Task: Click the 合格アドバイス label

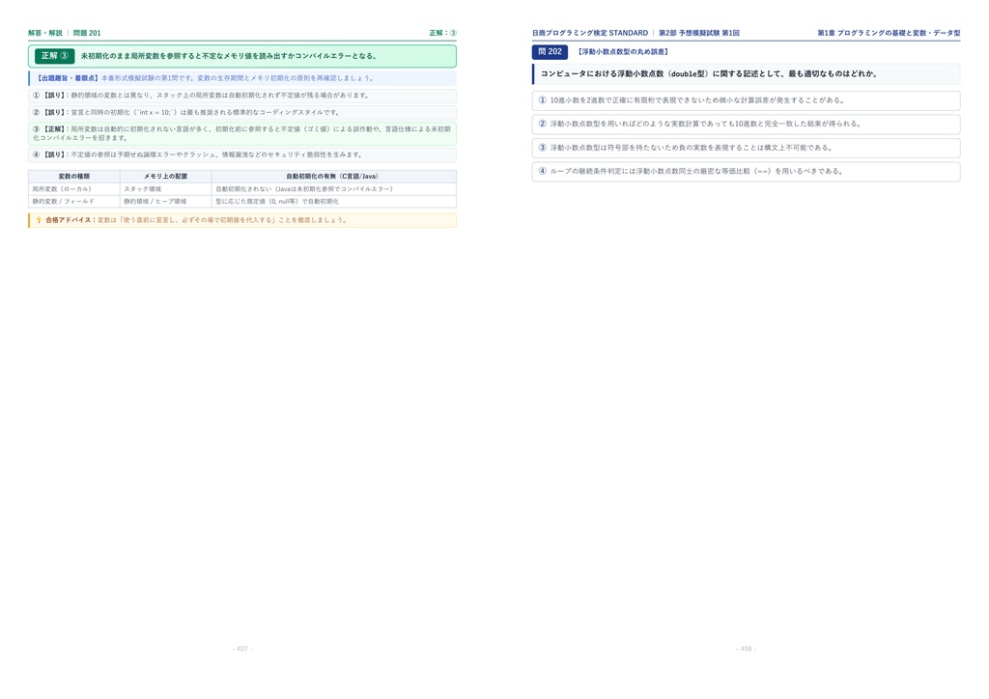Action: pyautogui.click(x=70, y=220)
